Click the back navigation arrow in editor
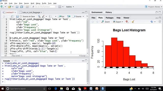The width and height of the screenshot is (163, 91). coord(4,16)
